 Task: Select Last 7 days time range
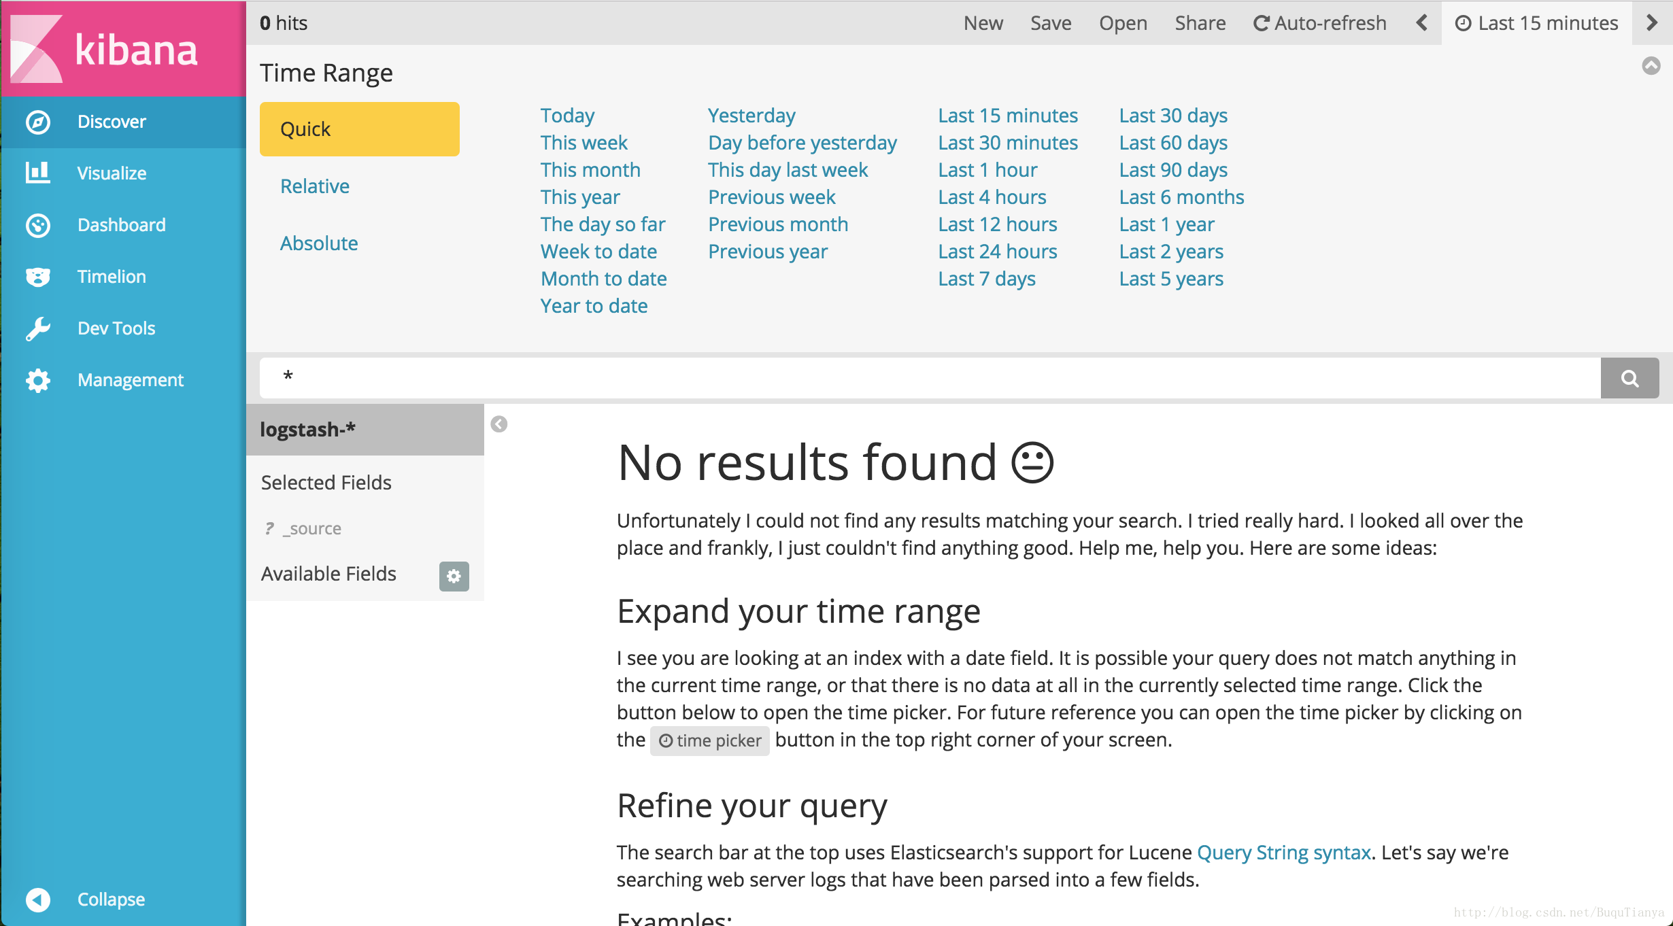tap(985, 278)
